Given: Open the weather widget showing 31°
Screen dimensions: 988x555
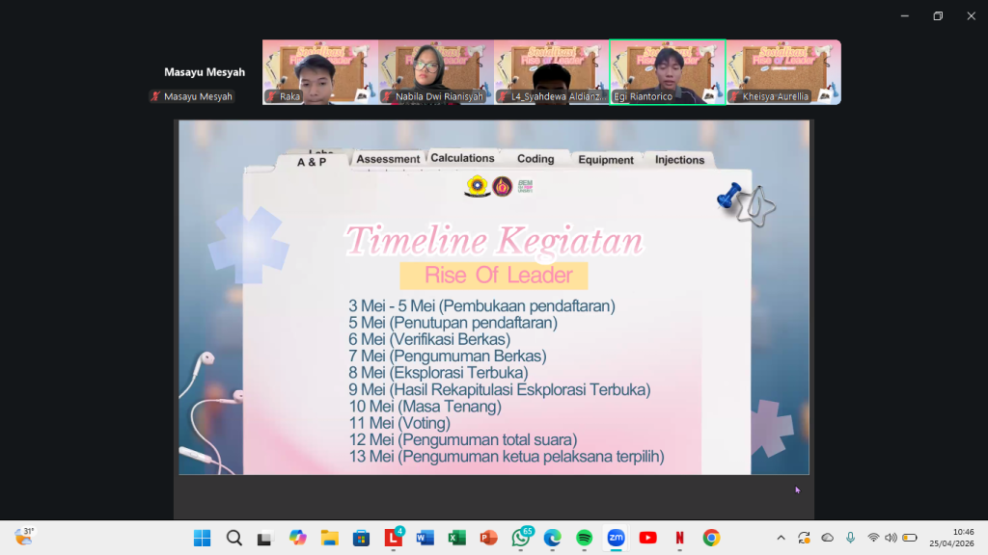Looking at the screenshot, I should pyautogui.click(x=24, y=537).
